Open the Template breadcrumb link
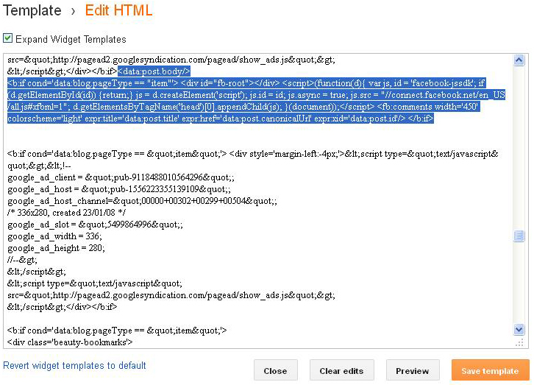The height and width of the screenshot is (385, 534). pyautogui.click(x=32, y=10)
